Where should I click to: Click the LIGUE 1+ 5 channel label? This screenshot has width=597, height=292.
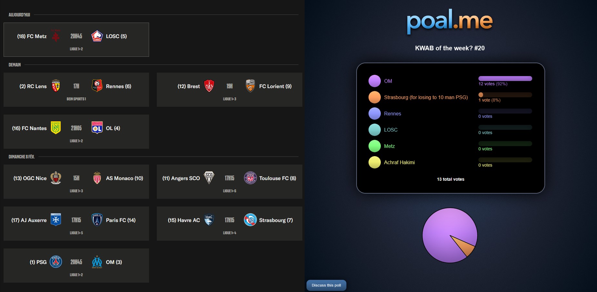pos(76,233)
